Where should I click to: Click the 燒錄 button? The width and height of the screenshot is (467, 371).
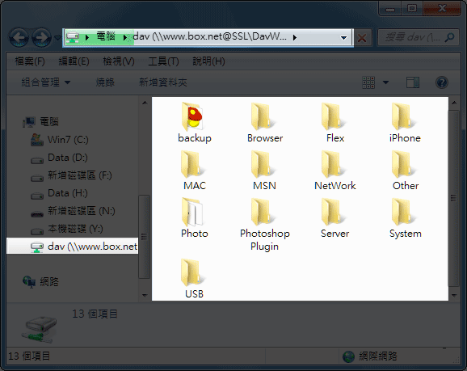pyautogui.click(x=105, y=82)
